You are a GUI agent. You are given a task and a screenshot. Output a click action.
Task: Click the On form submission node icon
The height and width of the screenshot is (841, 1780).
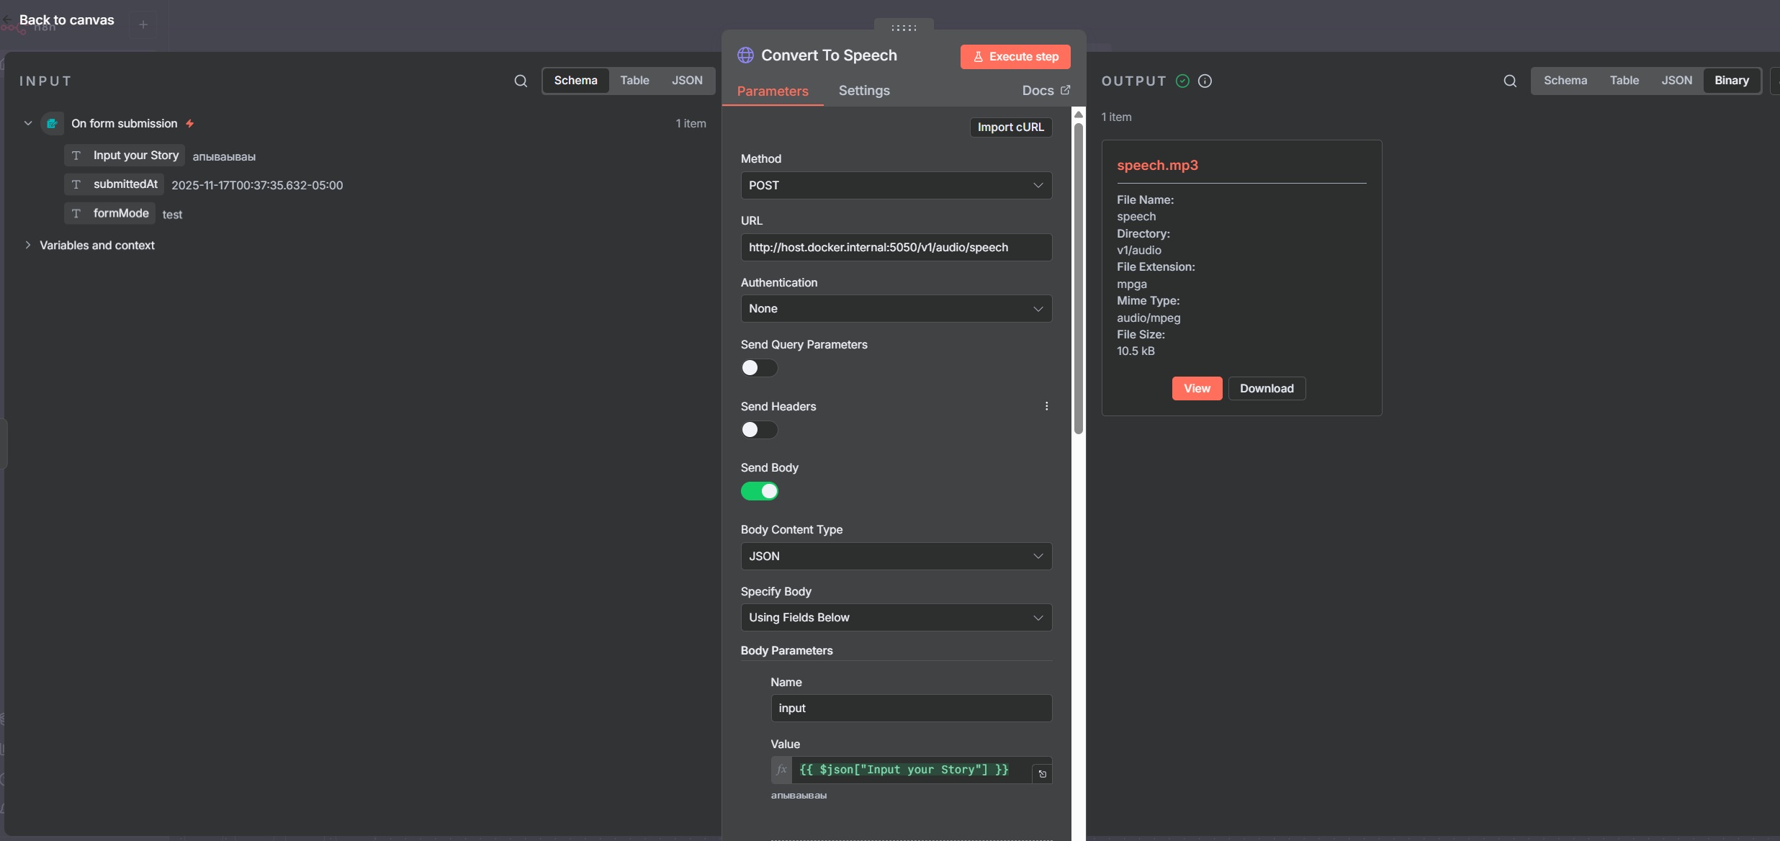[53, 123]
